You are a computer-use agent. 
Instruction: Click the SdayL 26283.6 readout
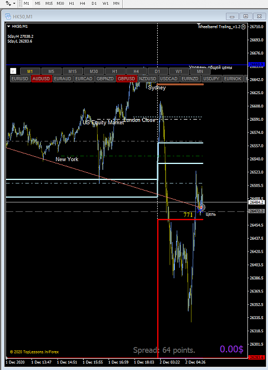click(x=20, y=41)
